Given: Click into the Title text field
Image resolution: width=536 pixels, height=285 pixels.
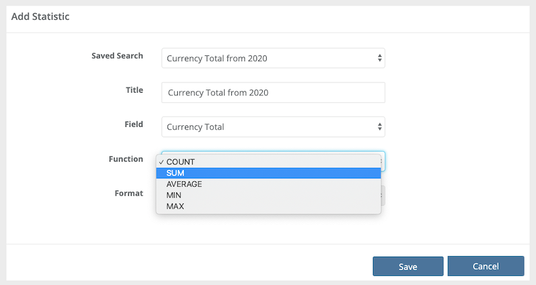Looking at the screenshot, I should (273, 93).
